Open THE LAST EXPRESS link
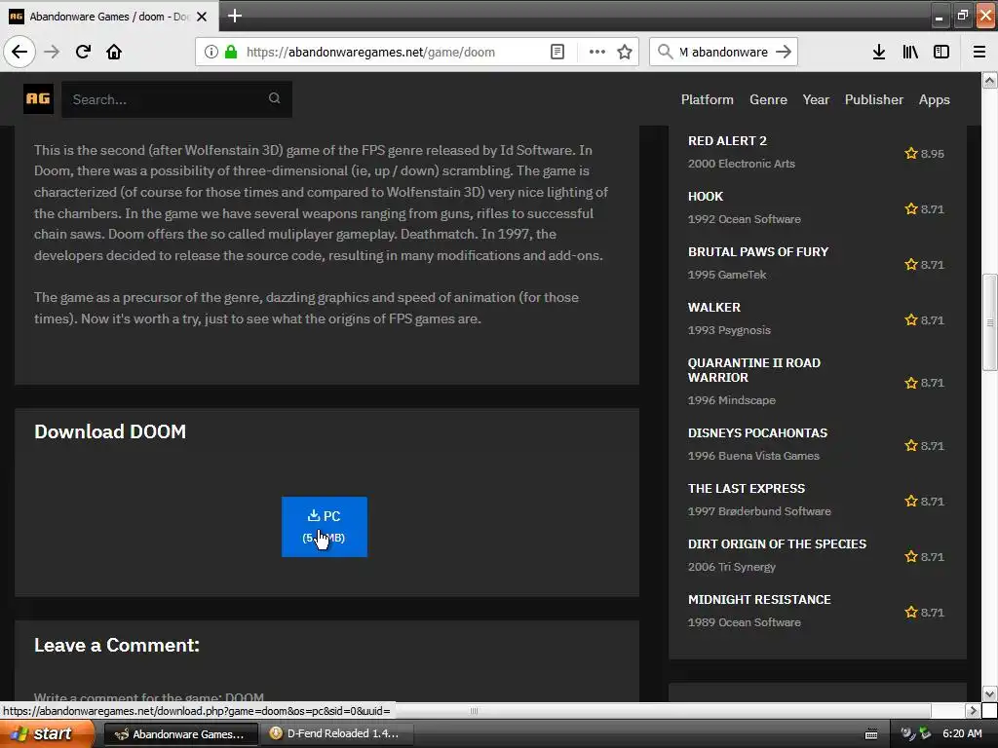This screenshot has width=998, height=748. point(746,489)
